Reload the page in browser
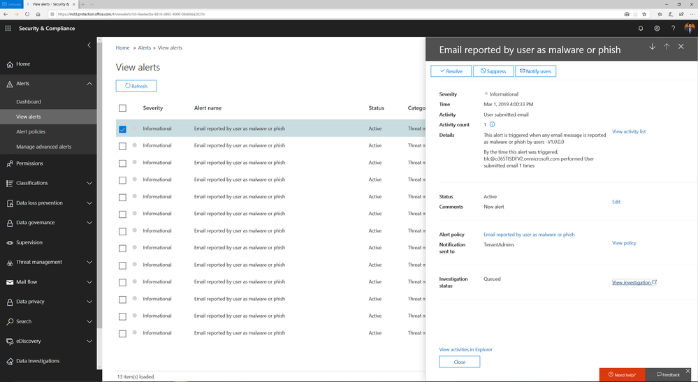 point(27,14)
